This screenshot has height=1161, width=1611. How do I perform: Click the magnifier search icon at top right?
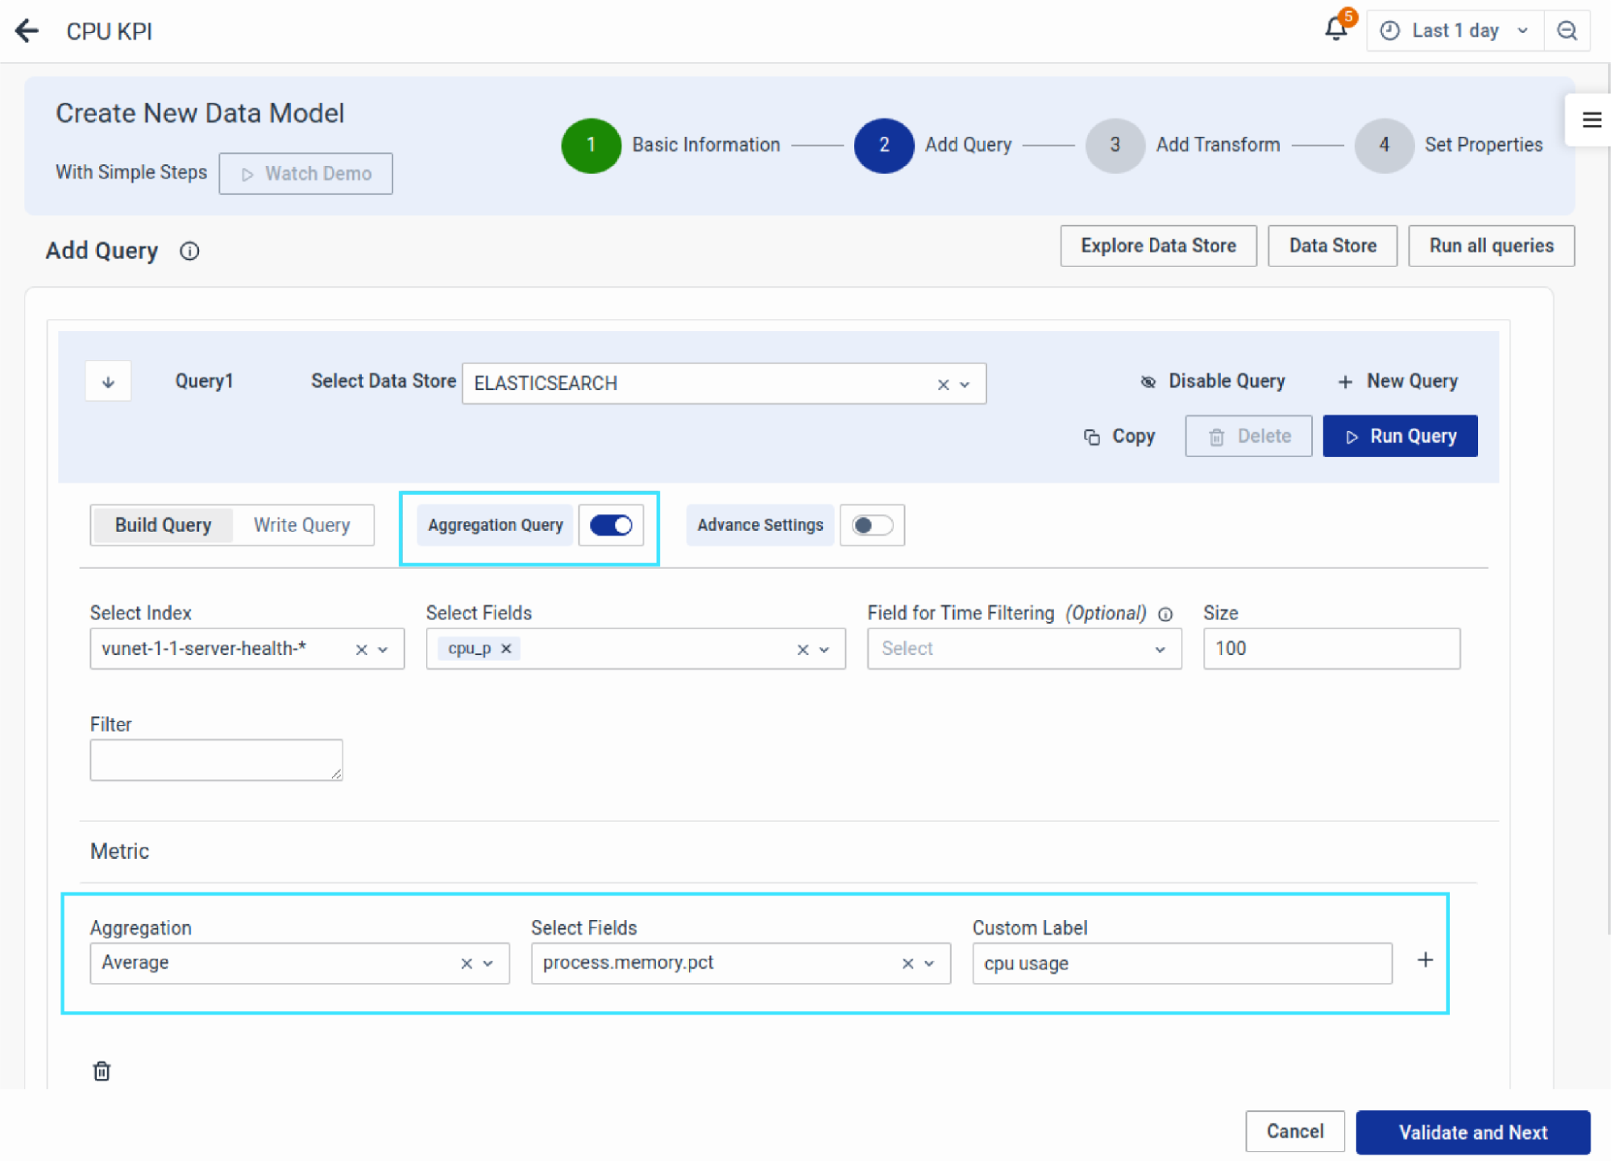(1566, 31)
